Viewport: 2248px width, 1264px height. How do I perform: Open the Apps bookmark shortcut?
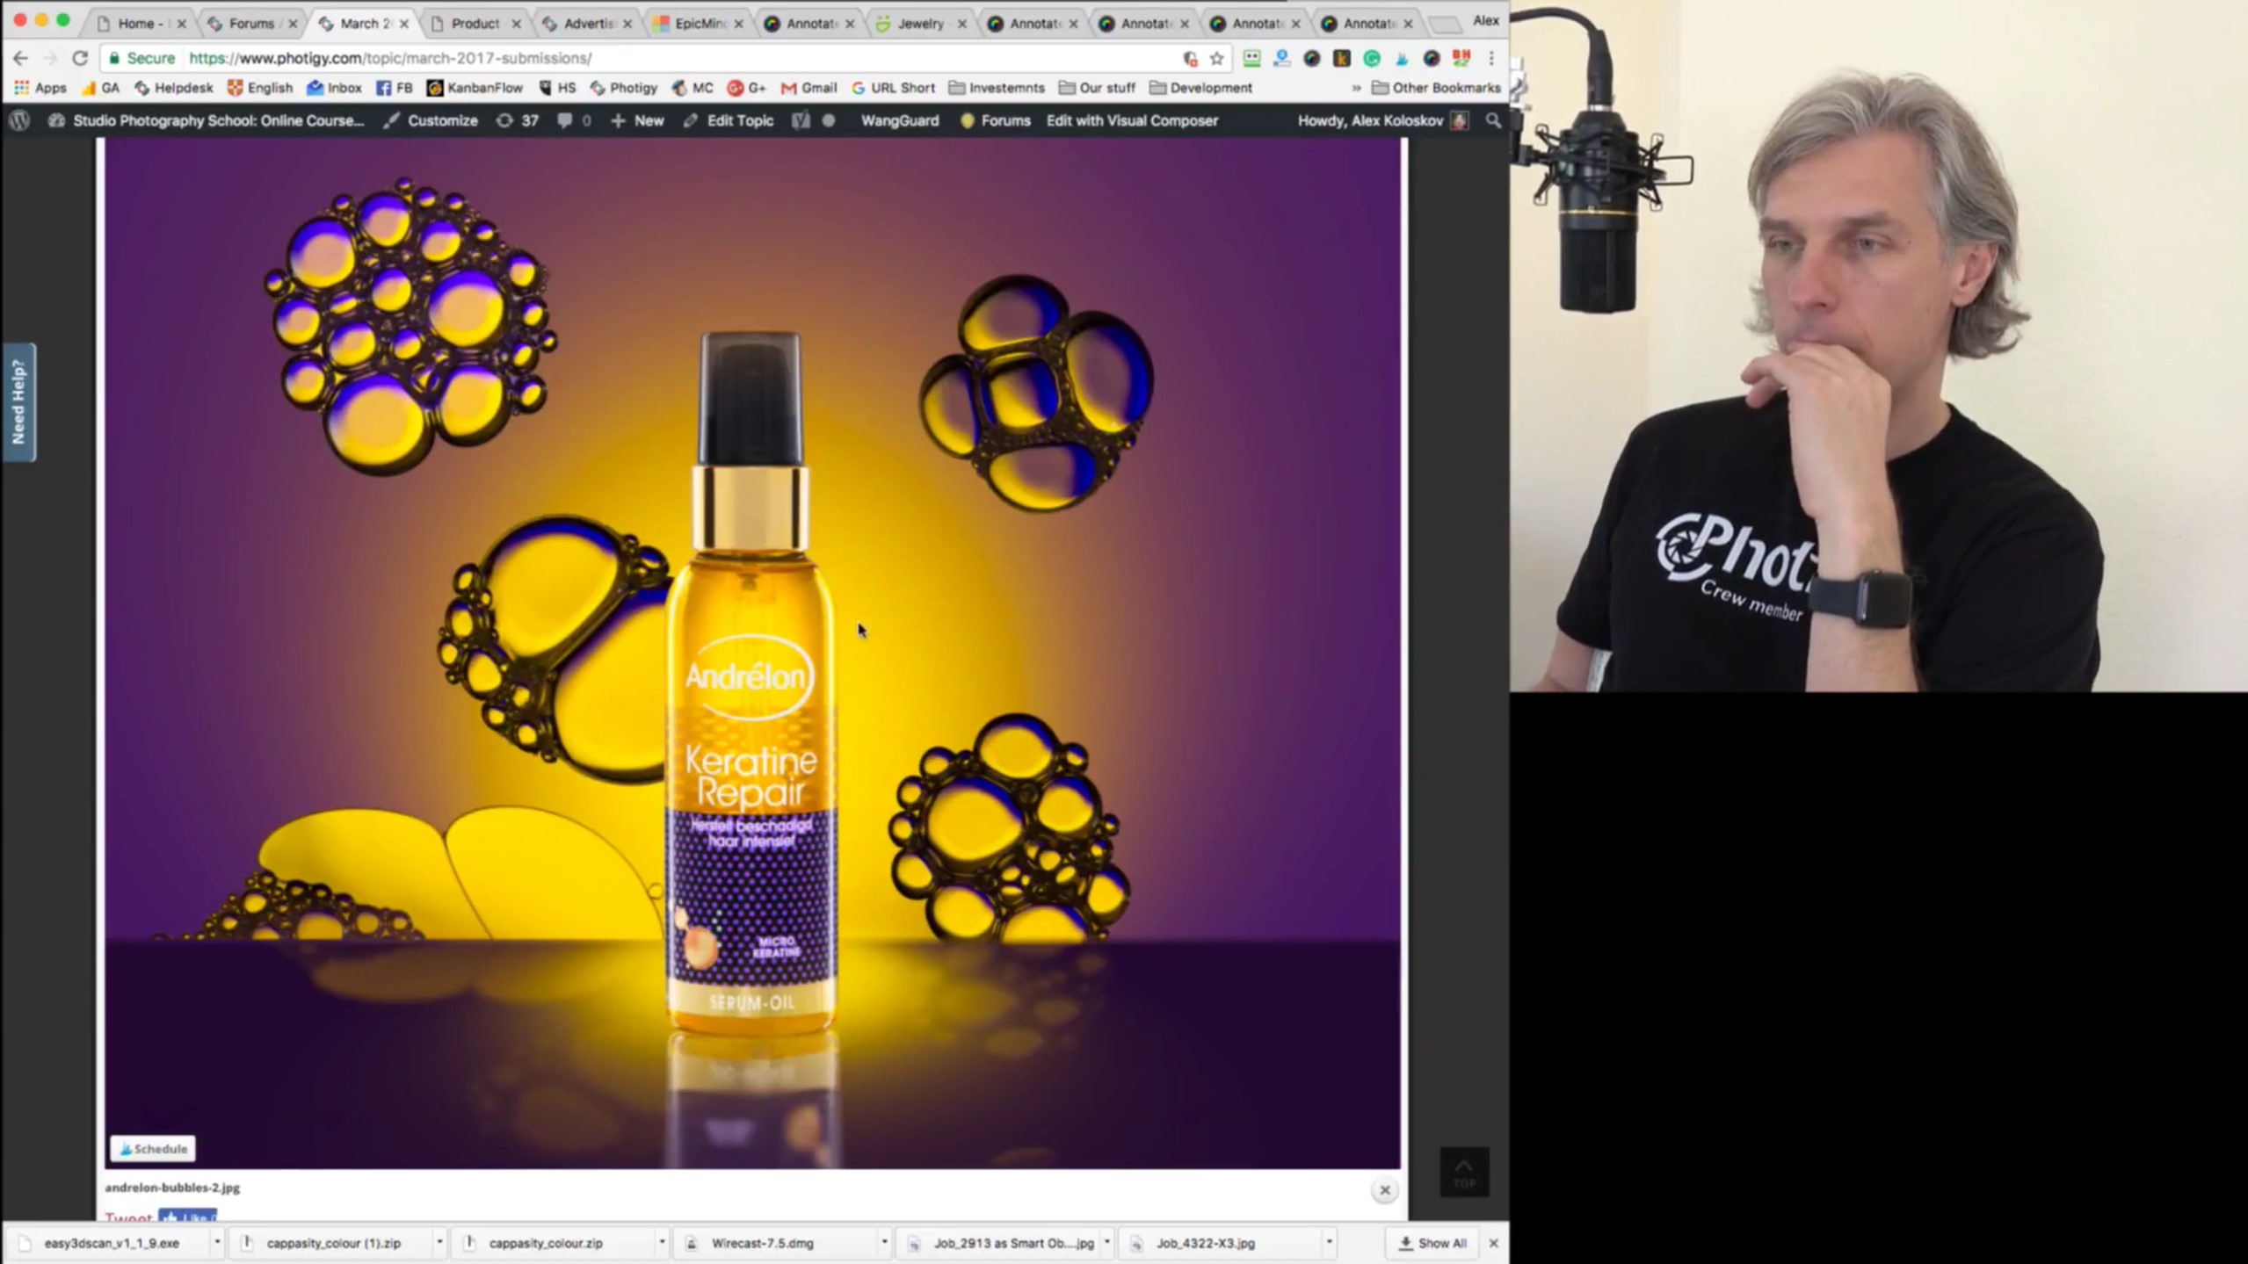40,88
